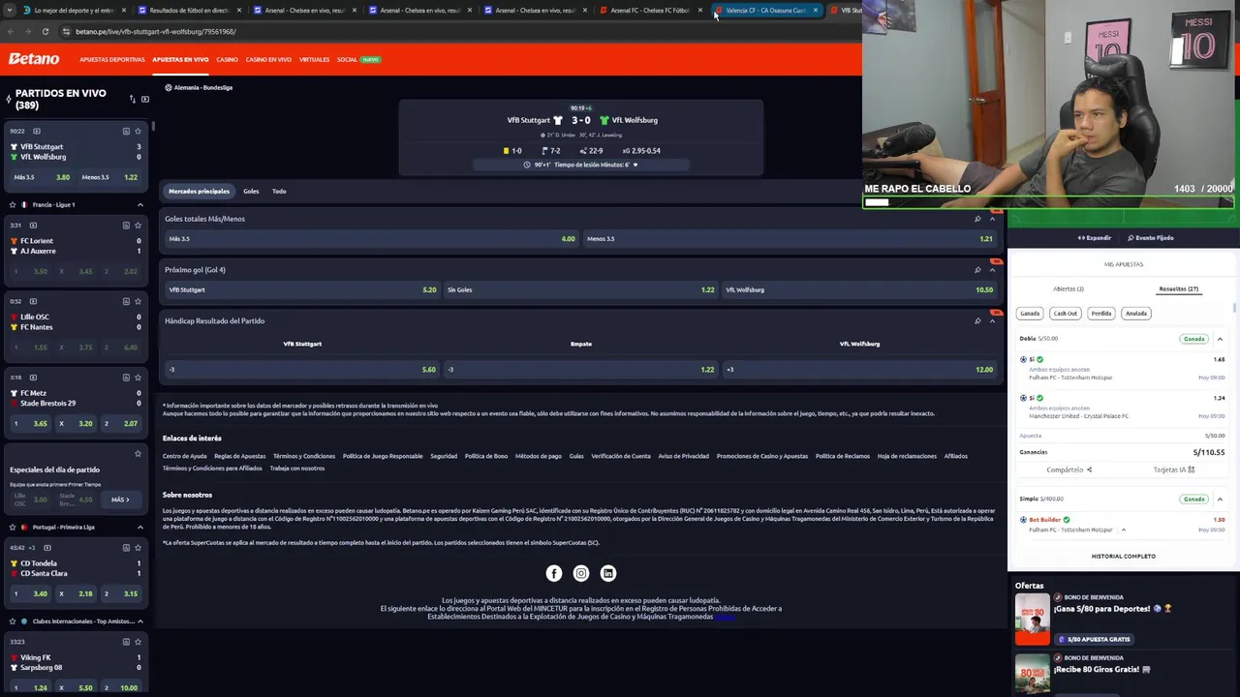Screen dimensions: 1240x697
Task: Click the ME RAPO EL CABELLO progress bar
Action: [1048, 202]
